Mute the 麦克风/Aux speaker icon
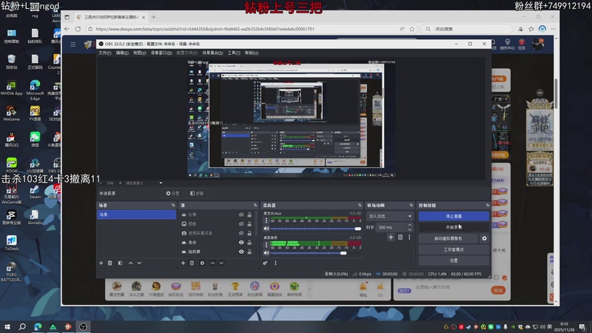The width and height of the screenshot is (592, 333). click(x=266, y=229)
